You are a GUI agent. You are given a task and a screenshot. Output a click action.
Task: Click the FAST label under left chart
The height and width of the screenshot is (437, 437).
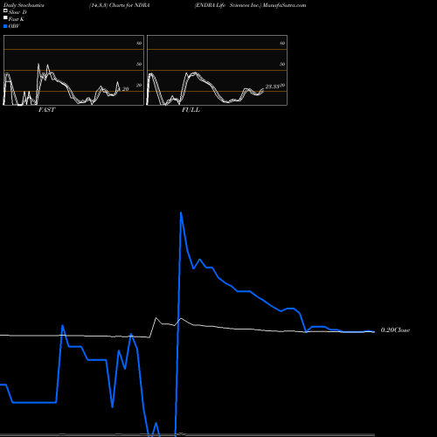(46, 109)
